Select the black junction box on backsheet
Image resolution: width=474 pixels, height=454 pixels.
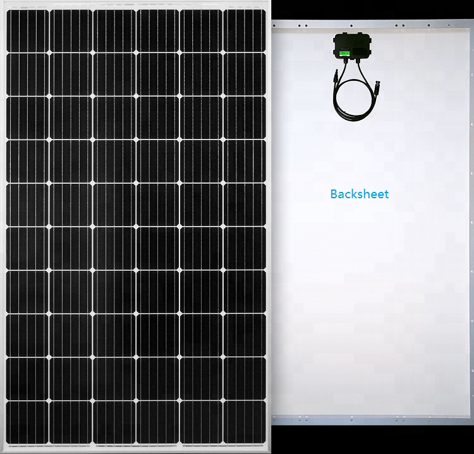[352, 45]
